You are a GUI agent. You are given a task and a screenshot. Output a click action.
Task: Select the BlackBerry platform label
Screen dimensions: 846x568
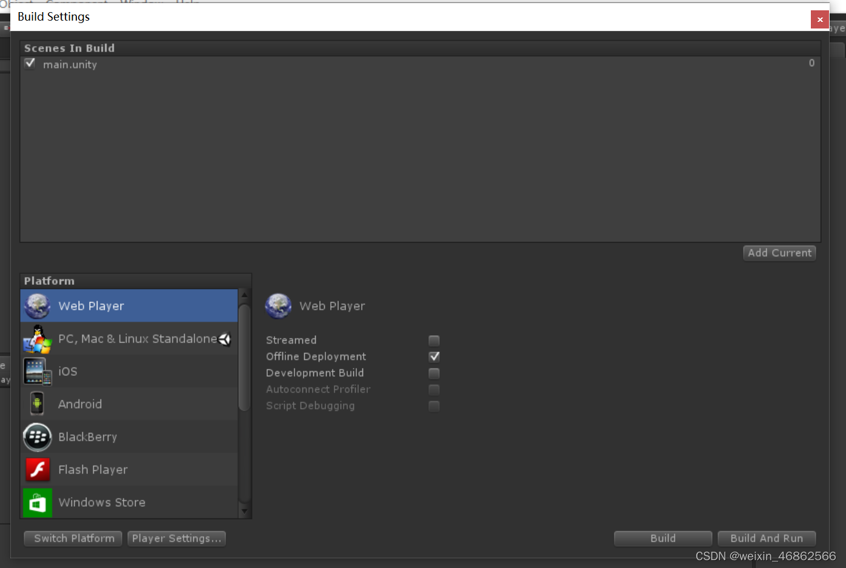pos(88,437)
